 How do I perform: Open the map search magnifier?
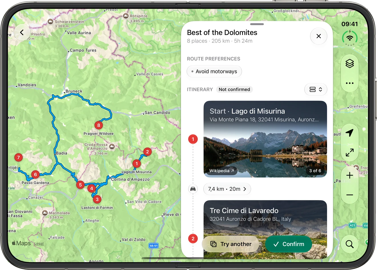(350, 244)
